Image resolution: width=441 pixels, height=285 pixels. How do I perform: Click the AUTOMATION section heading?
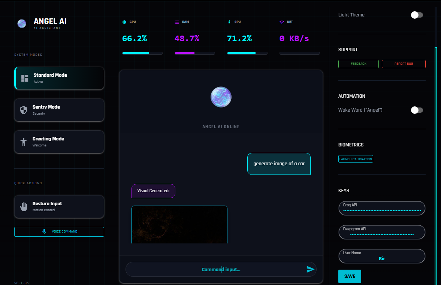tap(351, 96)
